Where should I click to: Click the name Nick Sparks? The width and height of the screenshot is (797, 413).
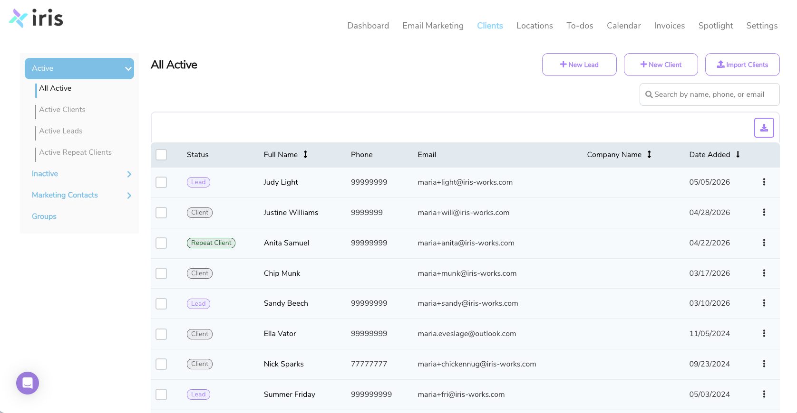tap(283, 364)
